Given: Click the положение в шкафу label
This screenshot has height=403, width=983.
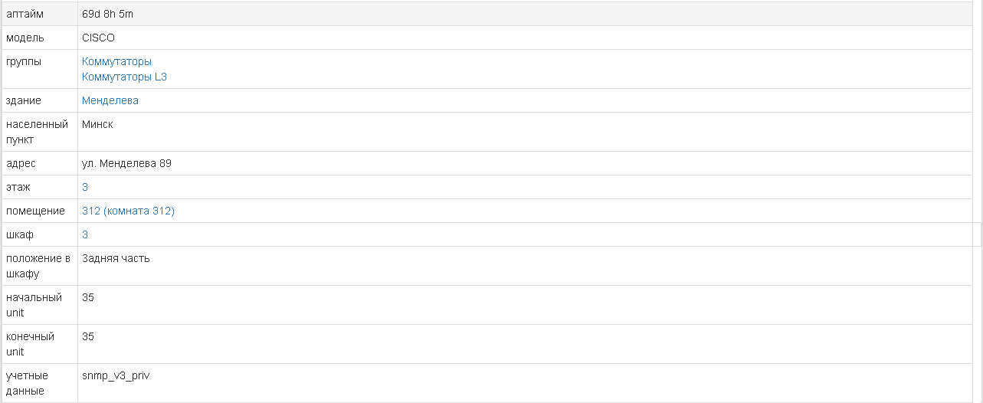Looking at the screenshot, I should pos(38,266).
